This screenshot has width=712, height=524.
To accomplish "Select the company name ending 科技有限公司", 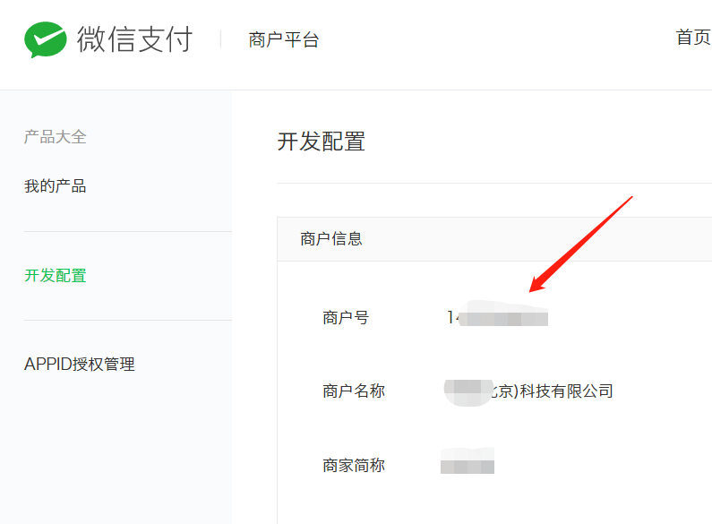I will pos(528,391).
